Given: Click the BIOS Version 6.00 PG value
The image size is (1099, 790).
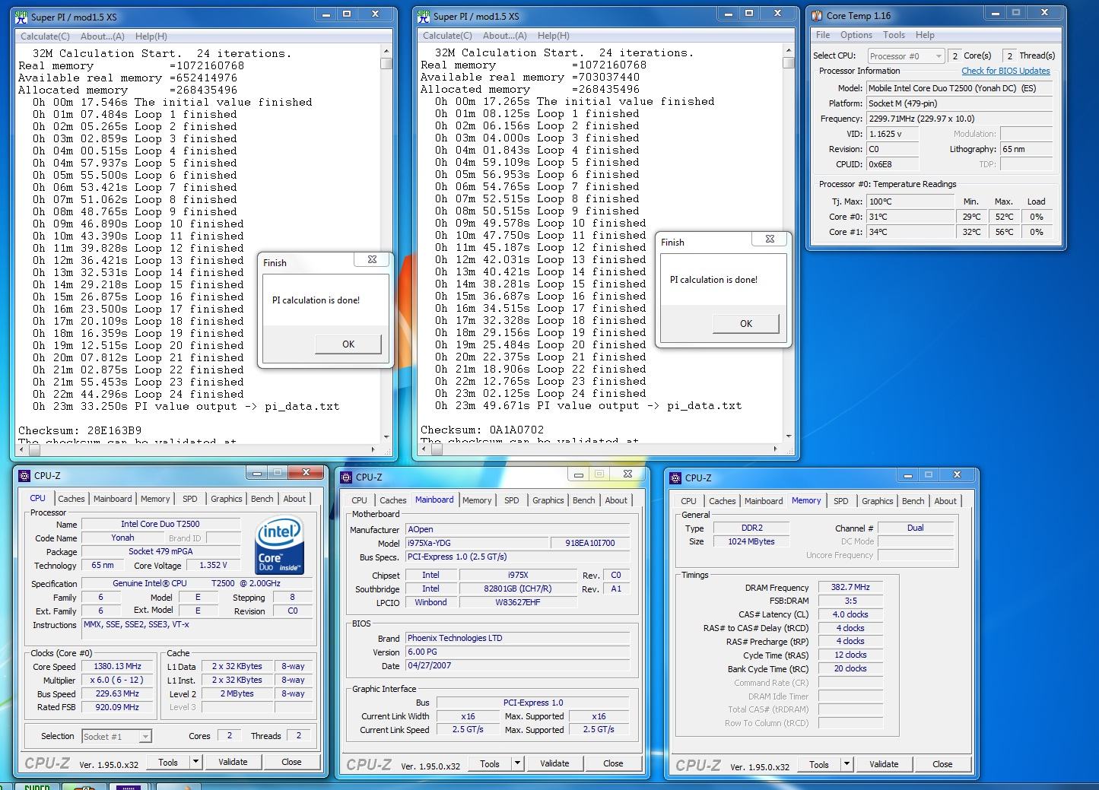Looking at the screenshot, I should point(517,652).
